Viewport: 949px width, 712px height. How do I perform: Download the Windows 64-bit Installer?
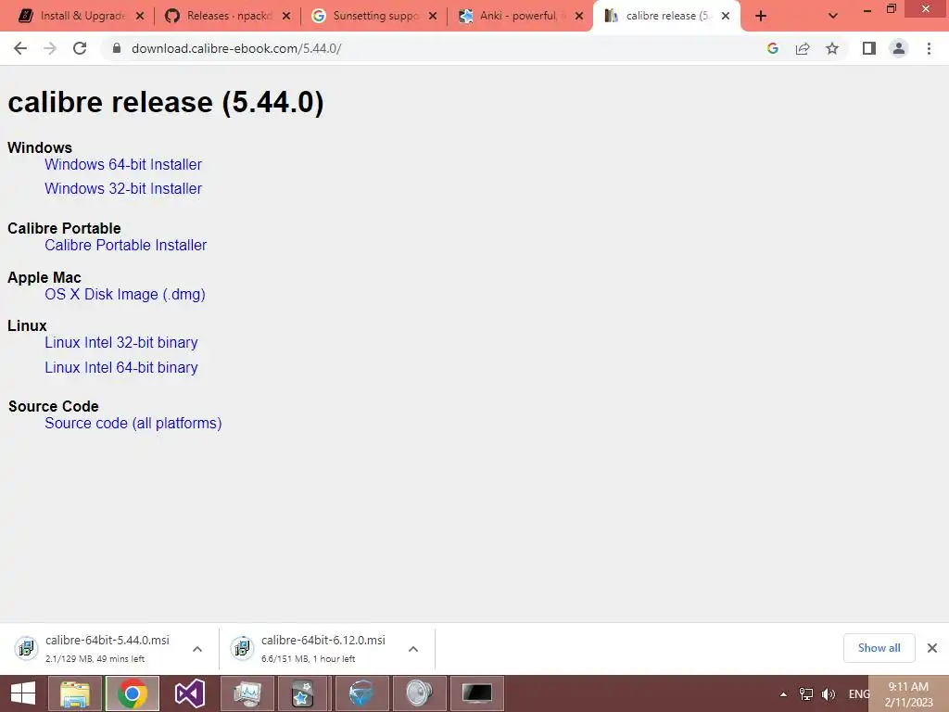pyautogui.click(x=123, y=165)
